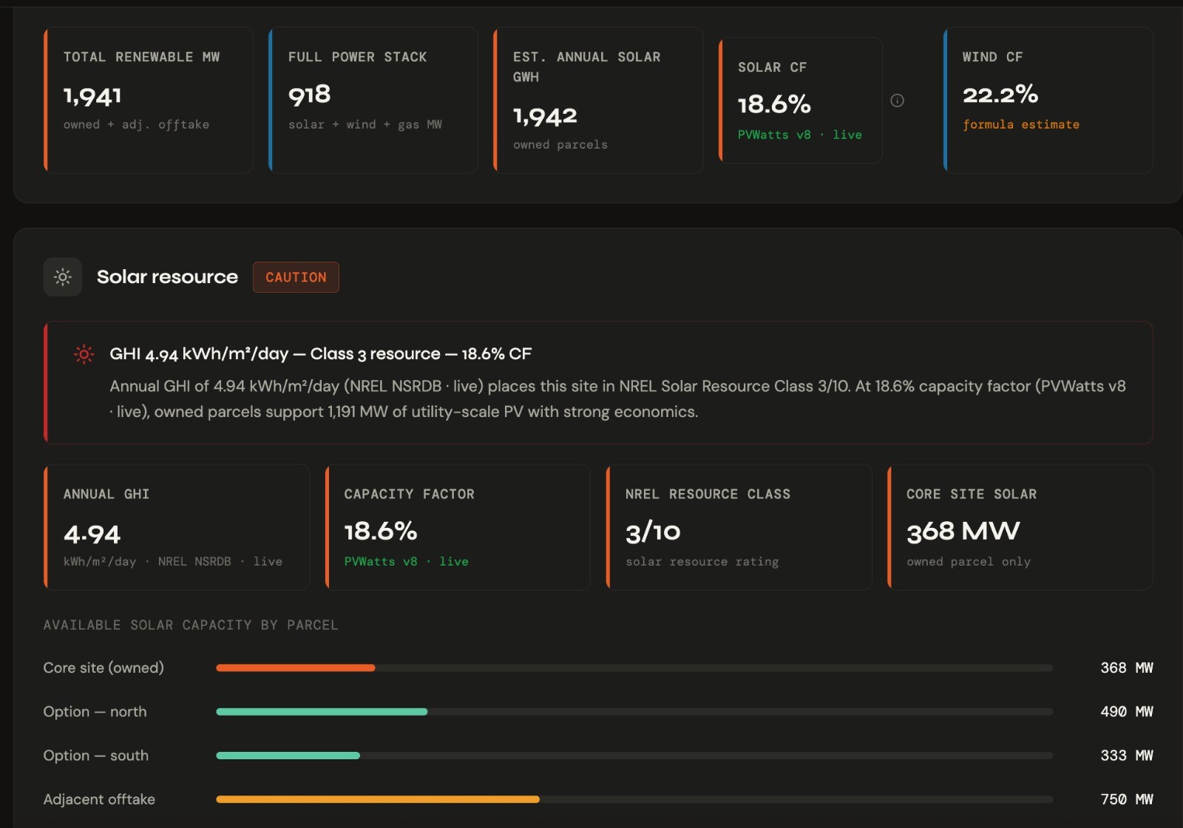The image size is (1183, 828).
Task: Click the 490 MW value
Action: pos(1127,711)
